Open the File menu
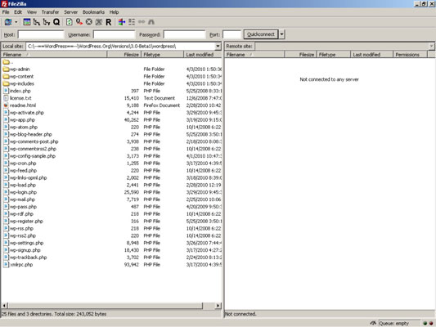The width and height of the screenshot is (436, 327). pos(6,12)
